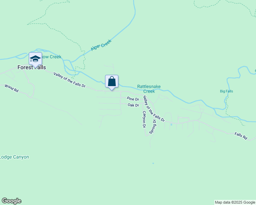Open the Google logo link
The height and width of the screenshot is (205, 256).
pyautogui.click(x=11, y=201)
